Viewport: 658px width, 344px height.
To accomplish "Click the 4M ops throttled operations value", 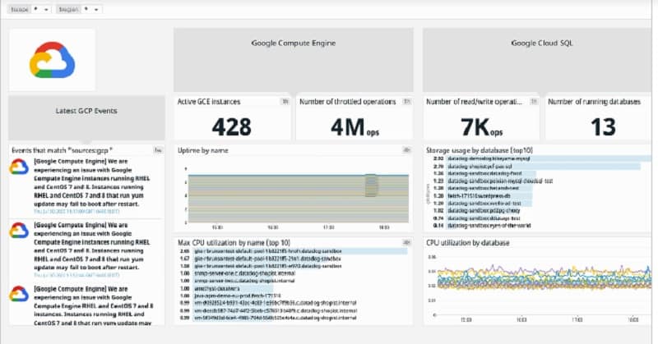I will 354,127.
